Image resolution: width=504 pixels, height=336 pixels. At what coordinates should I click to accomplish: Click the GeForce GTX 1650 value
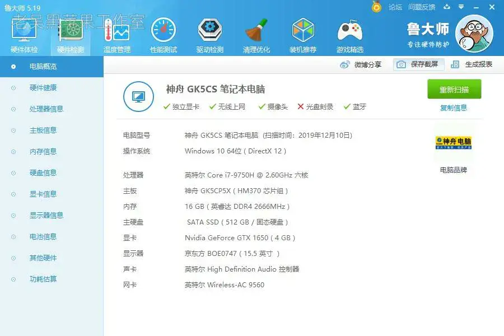click(x=240, y=238)
